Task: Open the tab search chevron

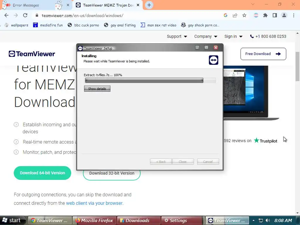Action: click(x=253, y=4)
